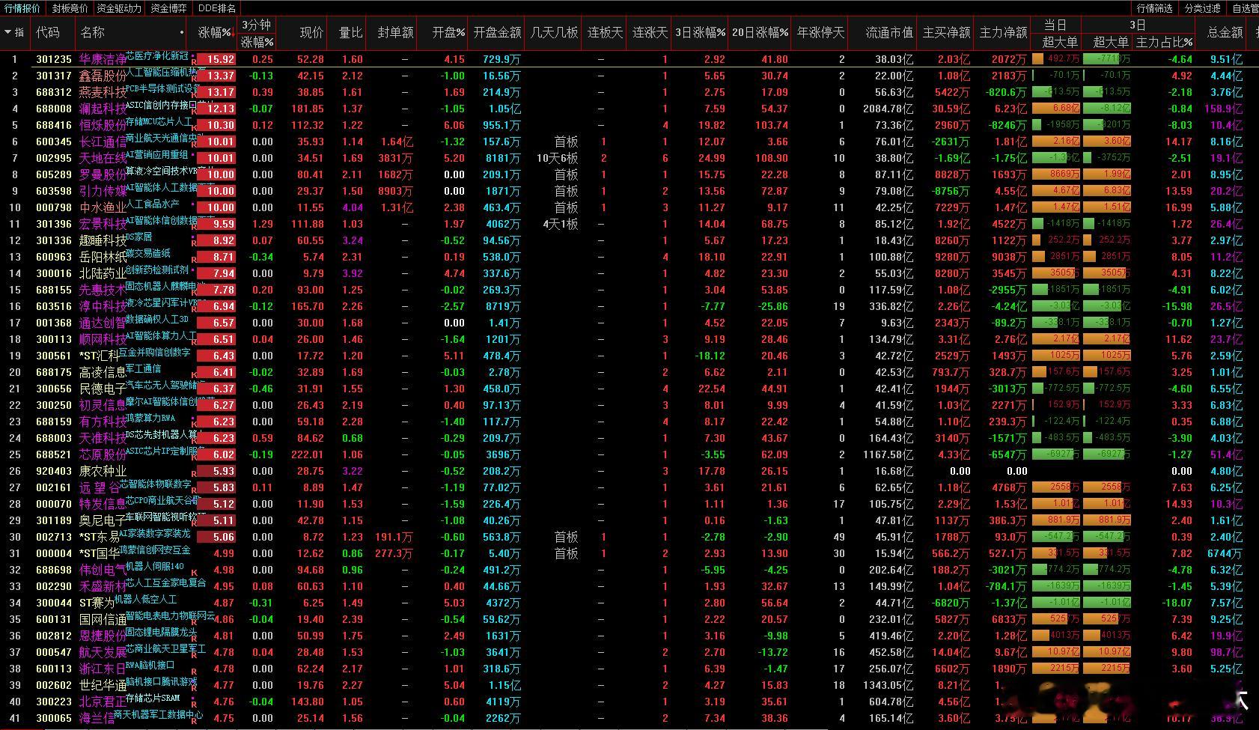This screenshot has height=730, width=1259.
Task: Click stock code 301396
Action: 54,224
